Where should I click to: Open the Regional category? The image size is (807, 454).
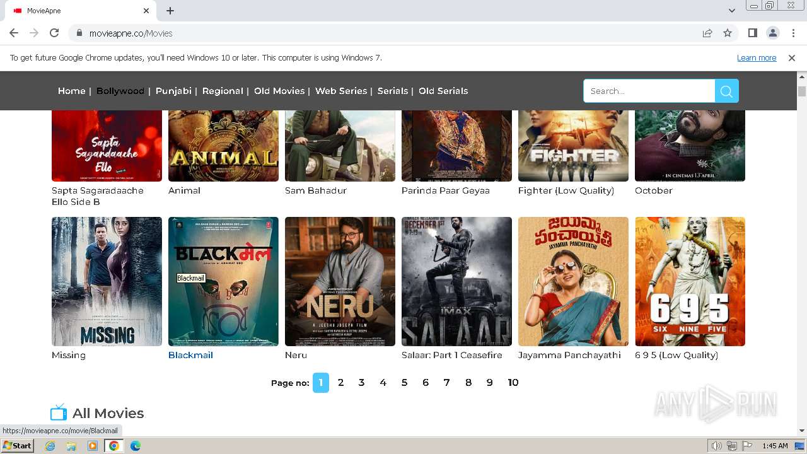click(x=223, y=91)
